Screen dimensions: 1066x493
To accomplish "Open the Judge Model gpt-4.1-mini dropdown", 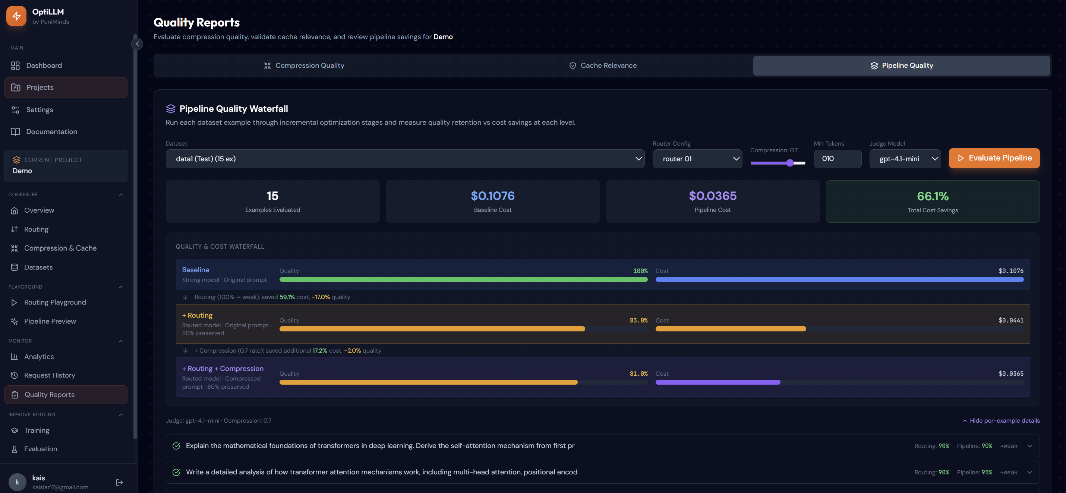I will coord(905,159).
